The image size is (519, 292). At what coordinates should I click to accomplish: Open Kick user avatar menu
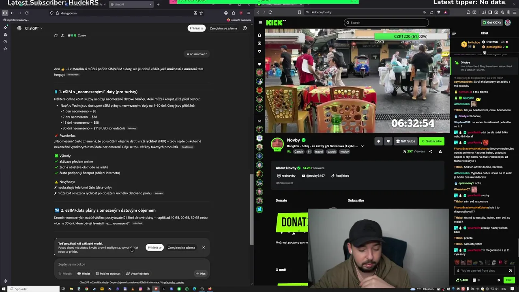(x=508, y=22)
